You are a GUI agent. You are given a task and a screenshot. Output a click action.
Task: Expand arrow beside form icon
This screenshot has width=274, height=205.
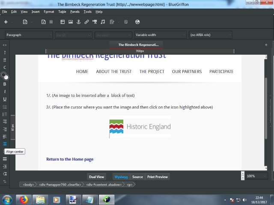(119, 22)
